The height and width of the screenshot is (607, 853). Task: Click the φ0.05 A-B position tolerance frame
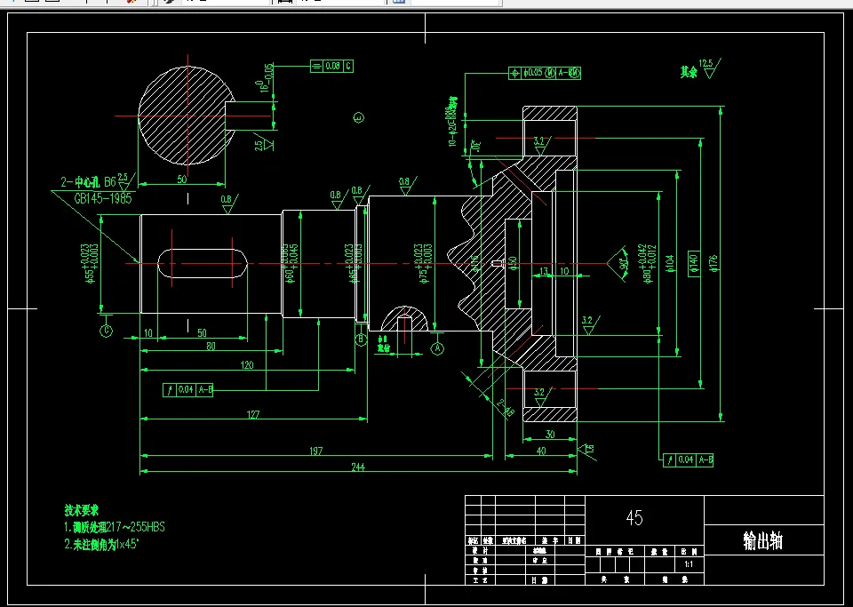[x=545, y=73]
